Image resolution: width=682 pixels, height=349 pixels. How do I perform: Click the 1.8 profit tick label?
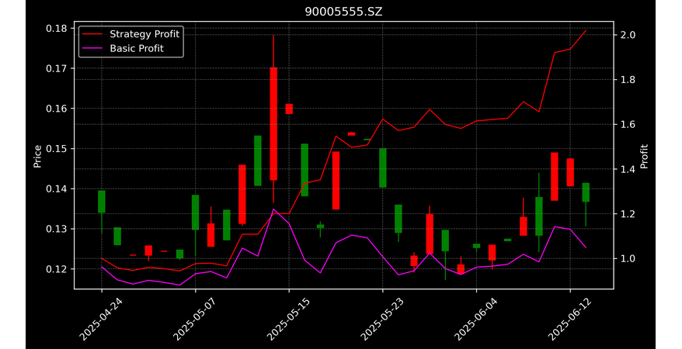click(628, 80)
